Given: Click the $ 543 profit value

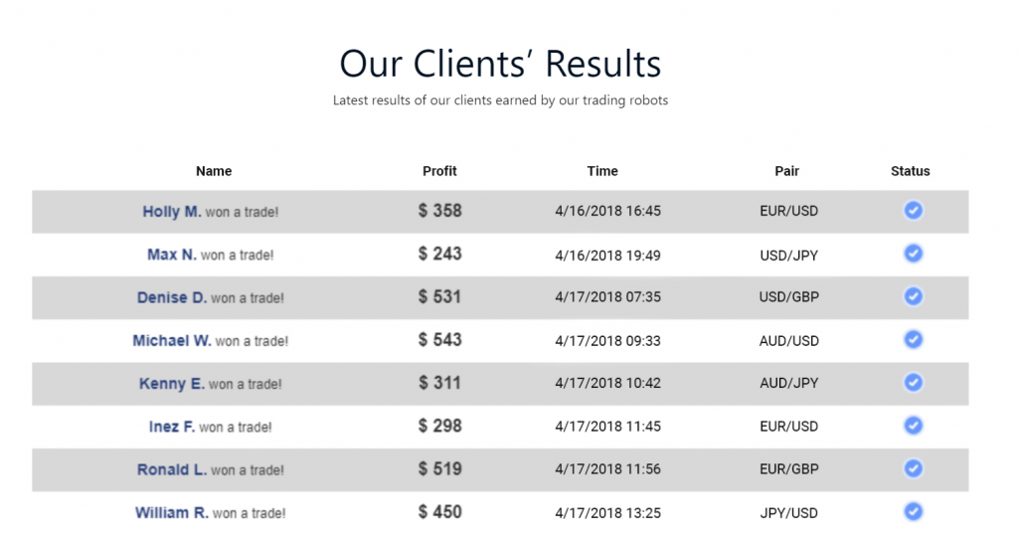Looking at the screenshot, I should coord(440,340).
